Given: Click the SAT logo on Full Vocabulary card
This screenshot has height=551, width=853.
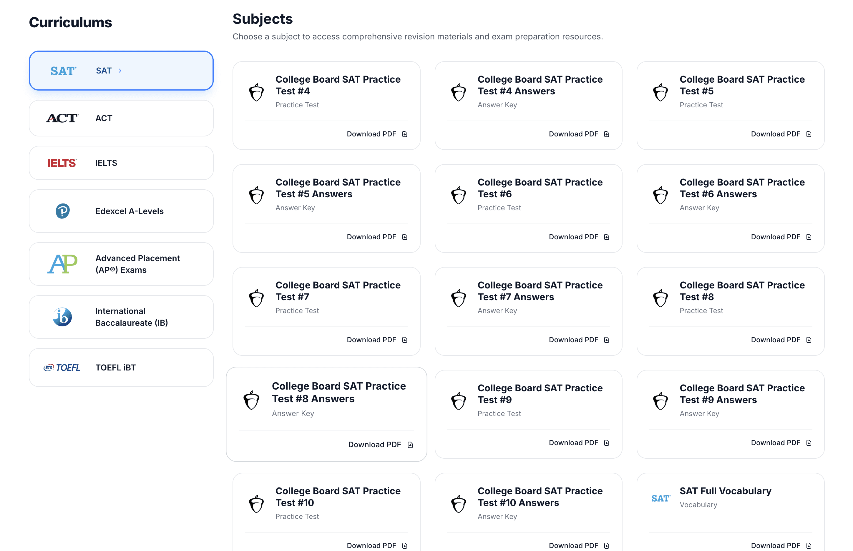Looking at the screenshot, I should (661, 498).
